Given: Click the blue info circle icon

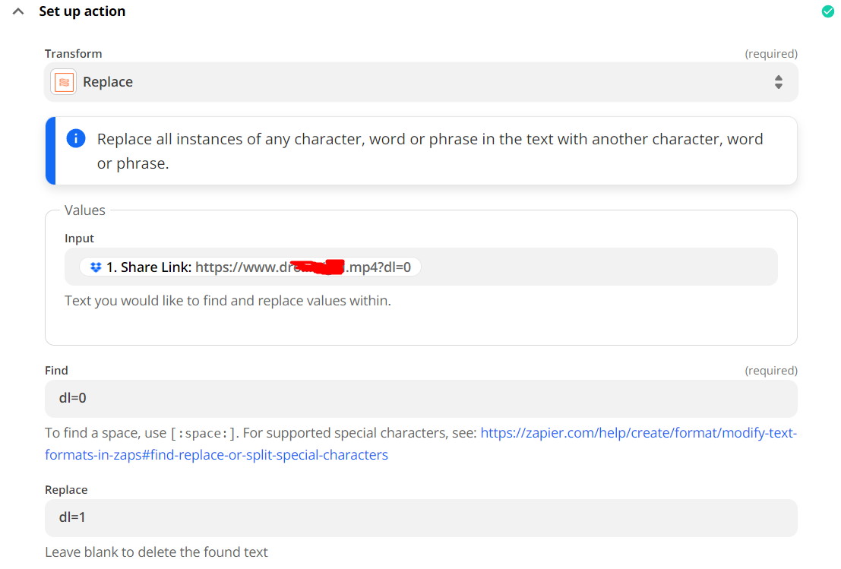Looking at the screenshot, I should click(x=76, y=139).
